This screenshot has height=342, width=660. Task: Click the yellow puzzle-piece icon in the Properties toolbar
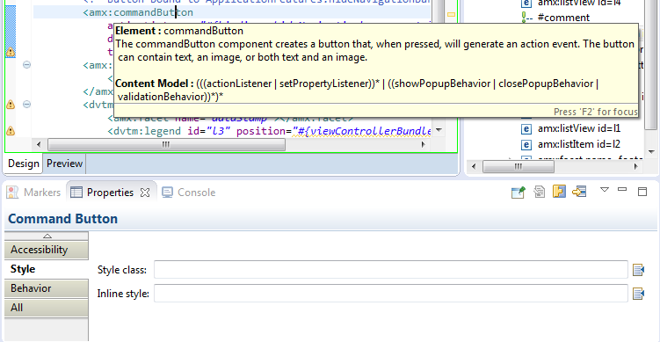point(559,192)
